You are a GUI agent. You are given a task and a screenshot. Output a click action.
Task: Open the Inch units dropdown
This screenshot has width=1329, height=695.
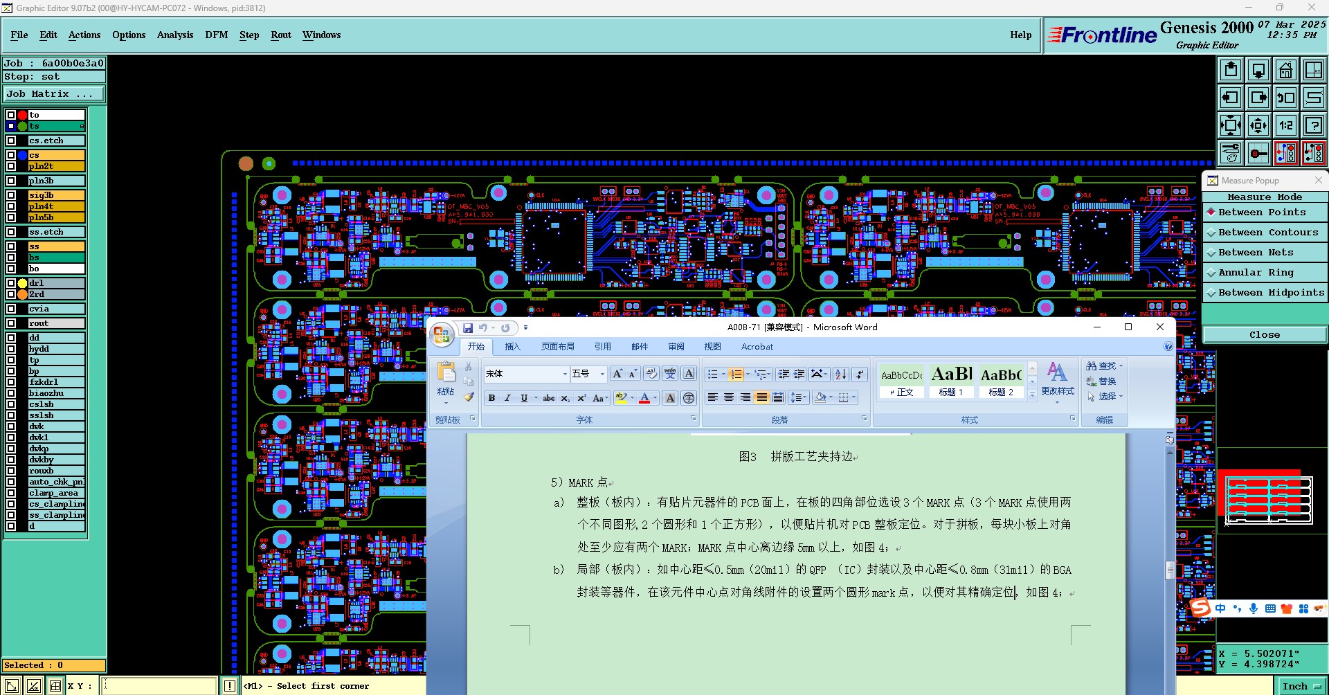tap(1301, 686)
